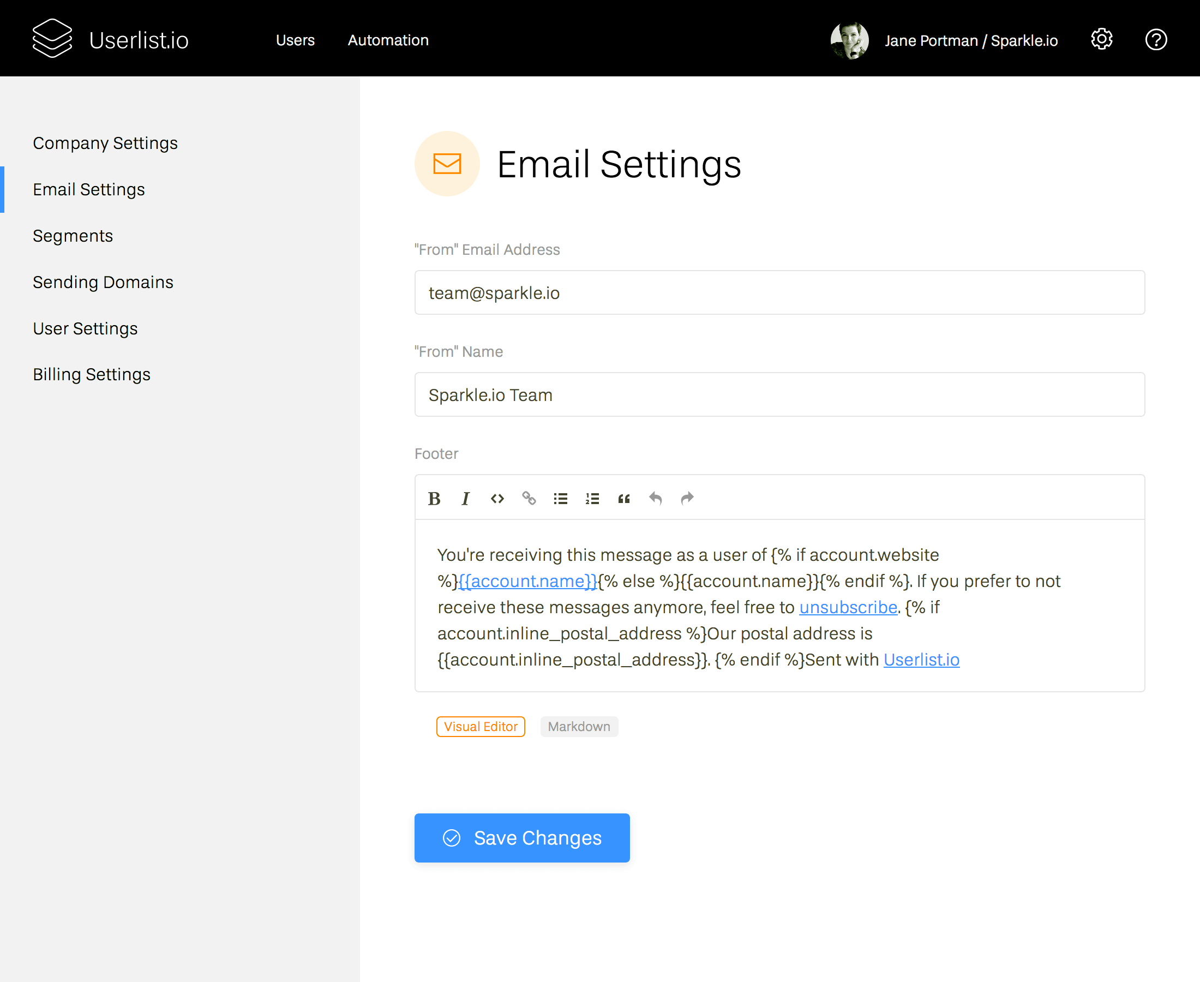
Task: Click the unsubscribe link in footer
Action: pos(848,607)
